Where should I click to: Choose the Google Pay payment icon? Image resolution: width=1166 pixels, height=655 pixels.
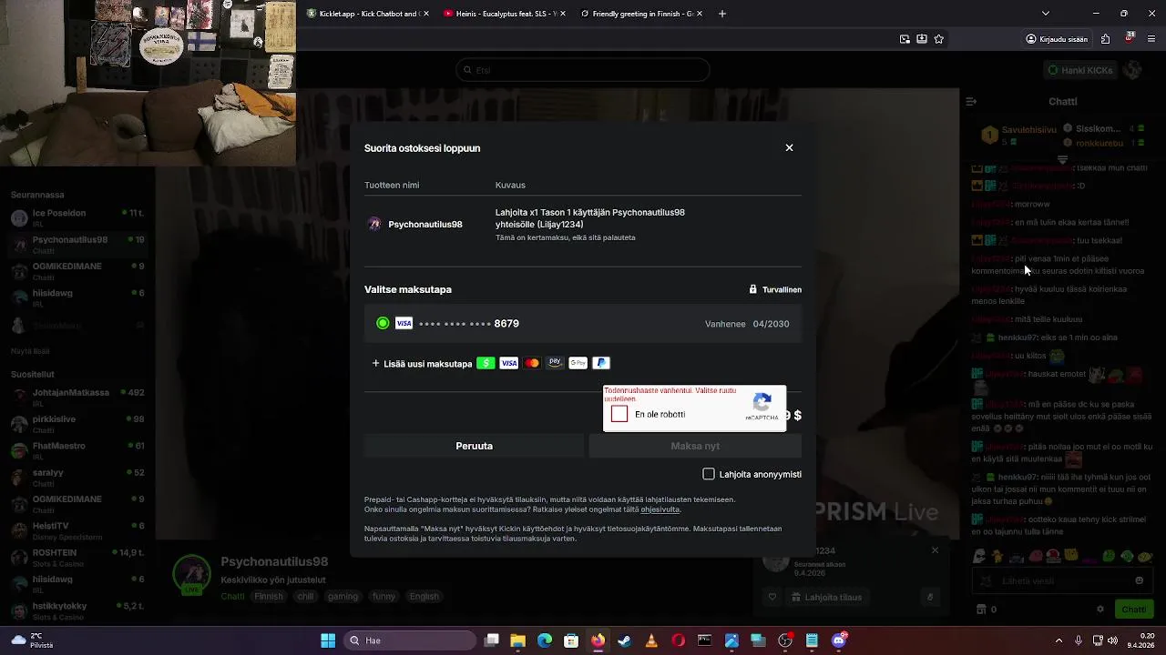578,363
